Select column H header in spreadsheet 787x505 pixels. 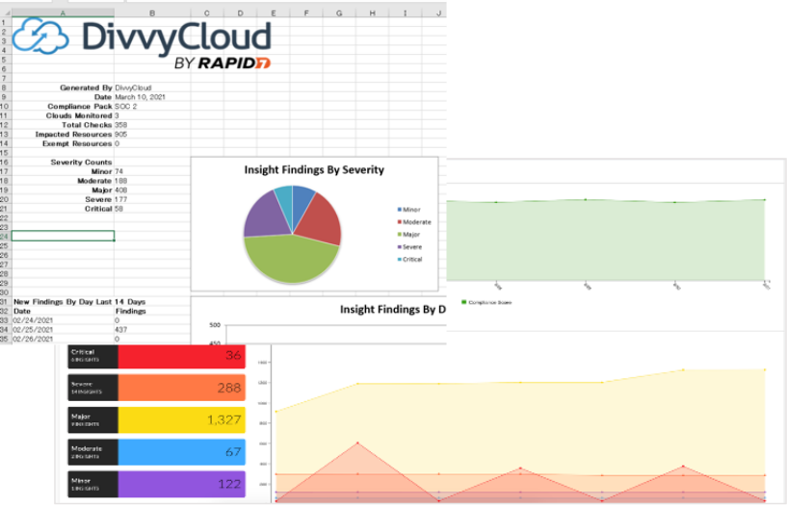coord(372,13)
